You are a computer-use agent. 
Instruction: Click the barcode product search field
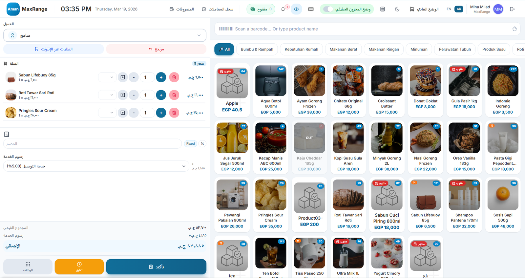point(367,29)
